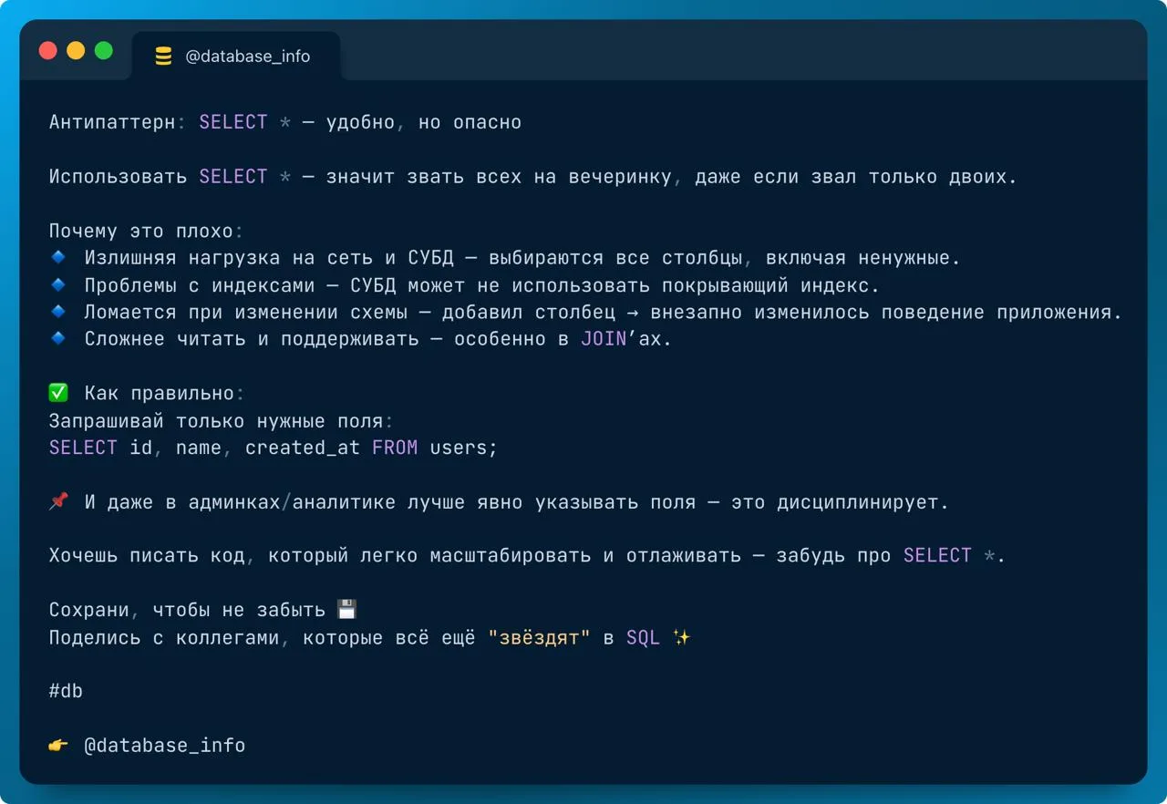1167x804 pixels.
Task: Click the purple 'SQL' word
Action: pyautogui.click(x=643, y=638)
